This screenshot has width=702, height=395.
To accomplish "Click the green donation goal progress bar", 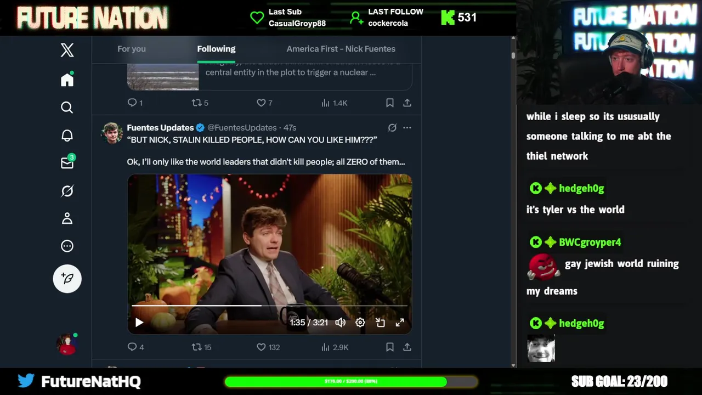I will point(351,381).
